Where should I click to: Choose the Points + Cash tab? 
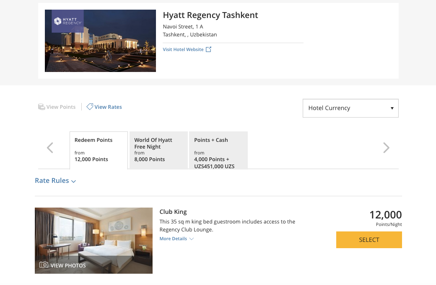pos(218,151)
